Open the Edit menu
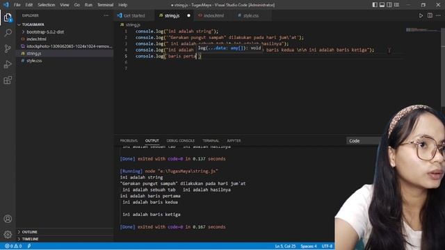Viewport: 445px width, 250px height. click(x=29, y=5)
